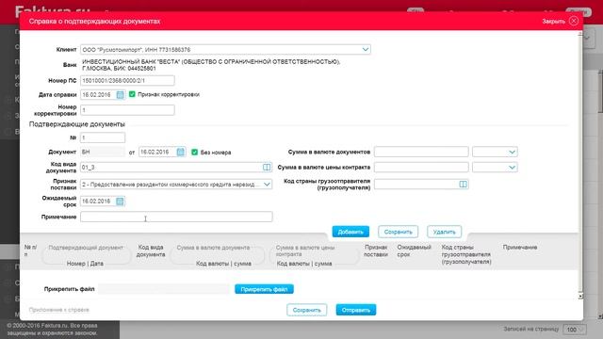Screen dimensions: 603x339
Task: Open the calendar beside document date
Action: [x=180, y=153]
